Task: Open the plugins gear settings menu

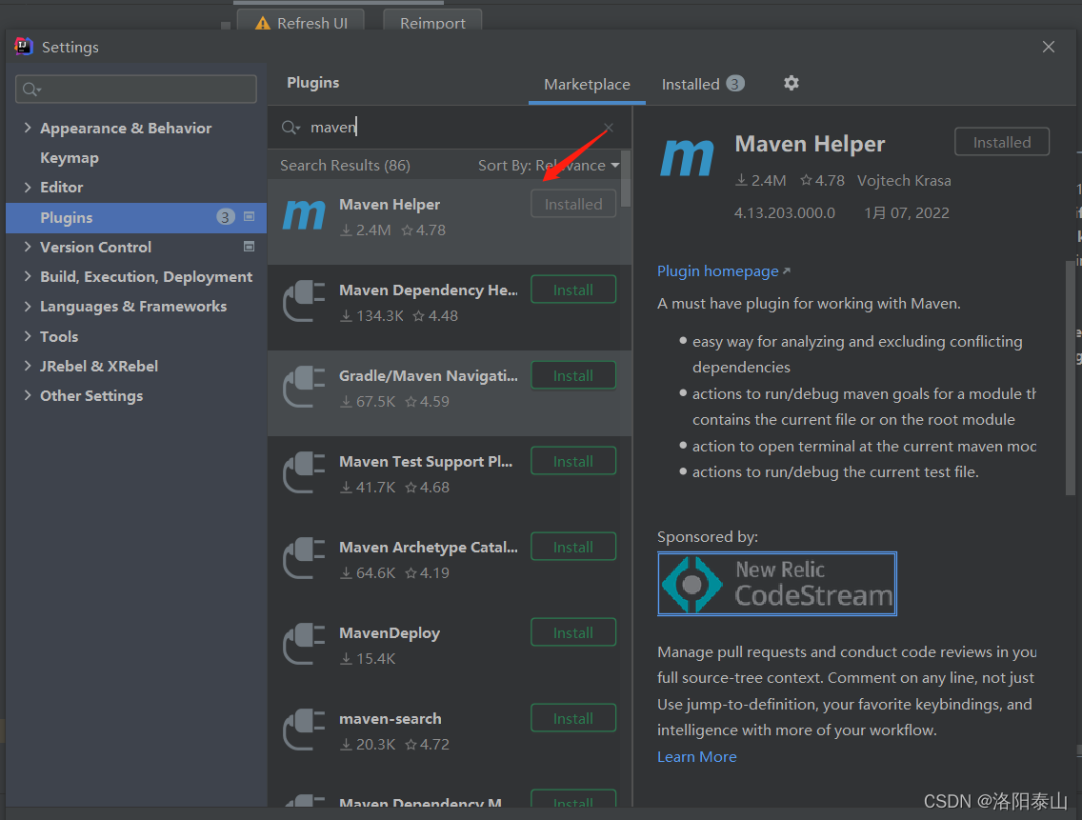Action: [791, 84]
